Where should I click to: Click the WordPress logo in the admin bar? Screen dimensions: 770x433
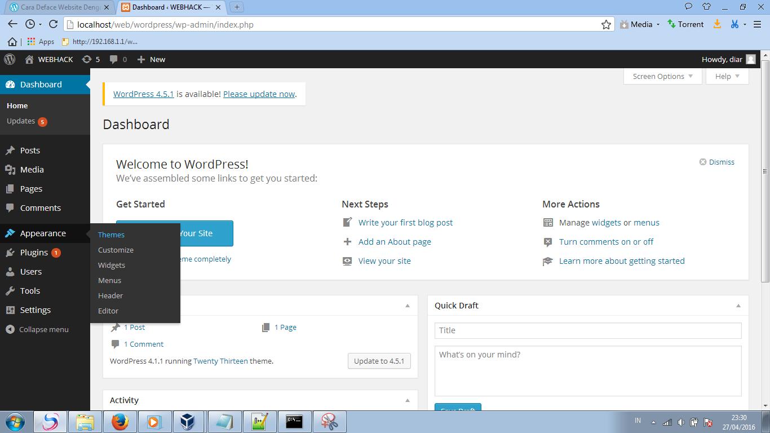click(9, 59)
